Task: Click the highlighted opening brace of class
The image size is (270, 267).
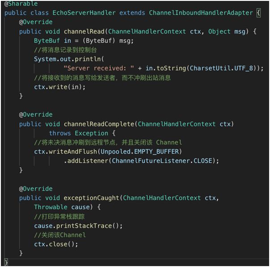Action: click(x=258, y=13)
